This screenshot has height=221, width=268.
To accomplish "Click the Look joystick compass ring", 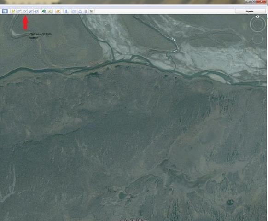I will point(258,24).
